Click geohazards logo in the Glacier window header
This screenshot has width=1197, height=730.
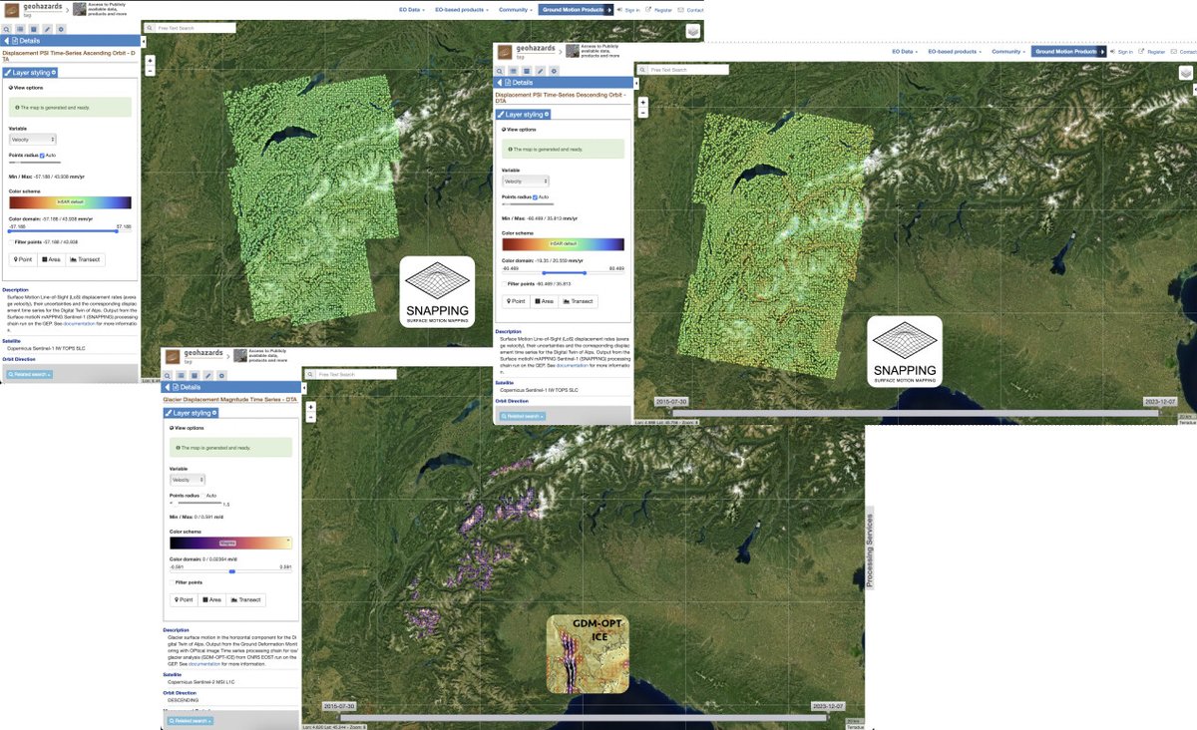[x=175, y=356]
